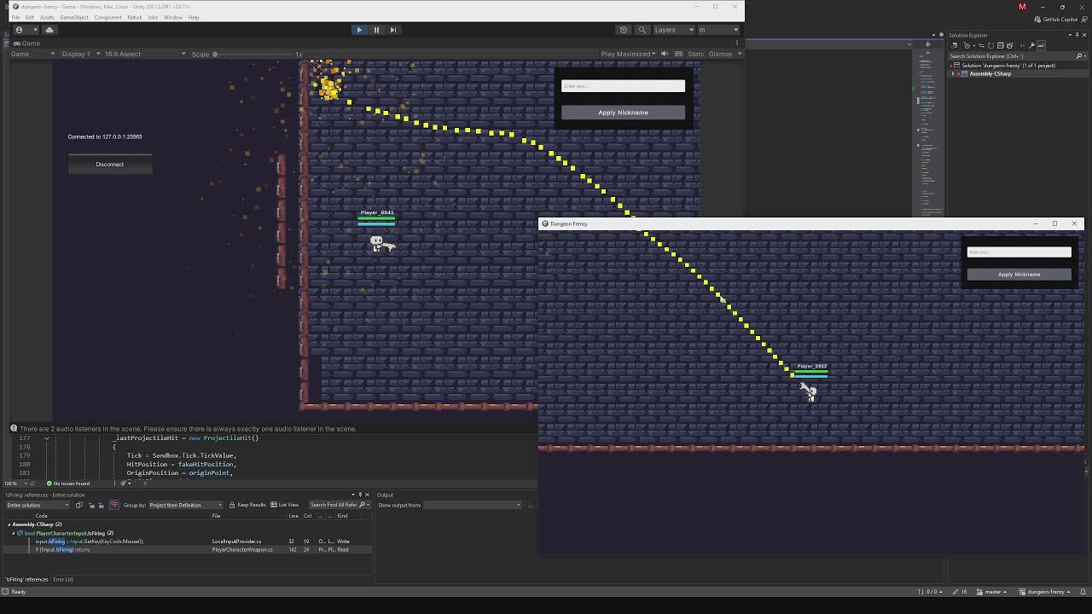Open the Play Maximized dropdown

pos(629,54)
